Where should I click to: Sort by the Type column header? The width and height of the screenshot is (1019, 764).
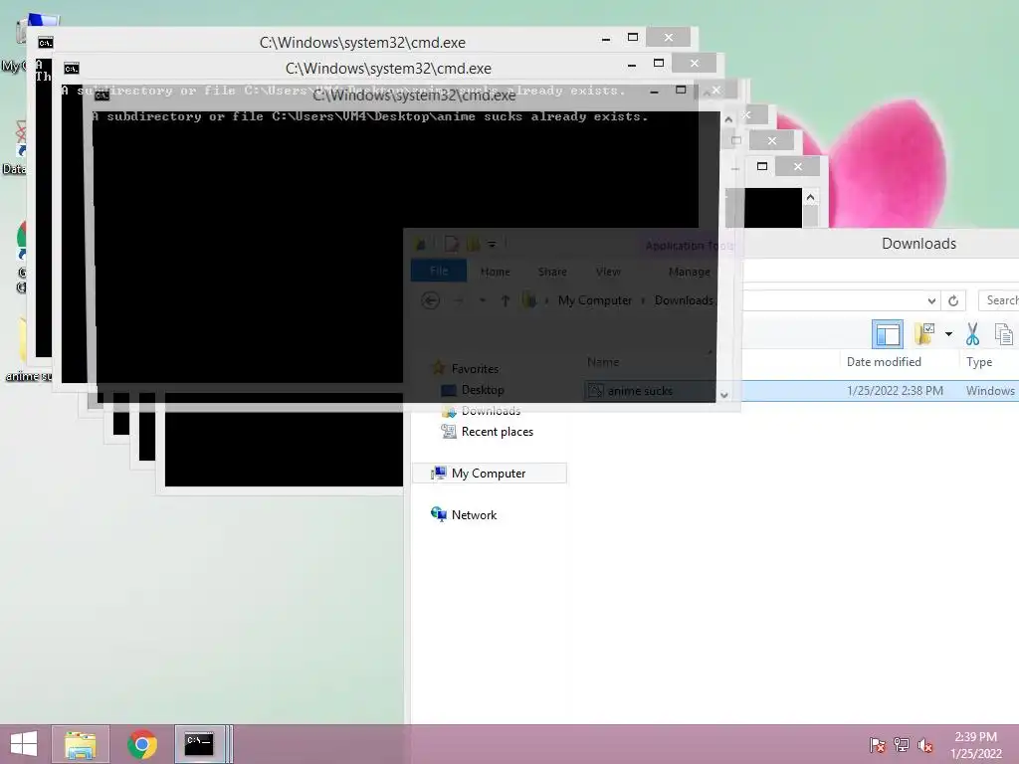(x=979, y=362)
